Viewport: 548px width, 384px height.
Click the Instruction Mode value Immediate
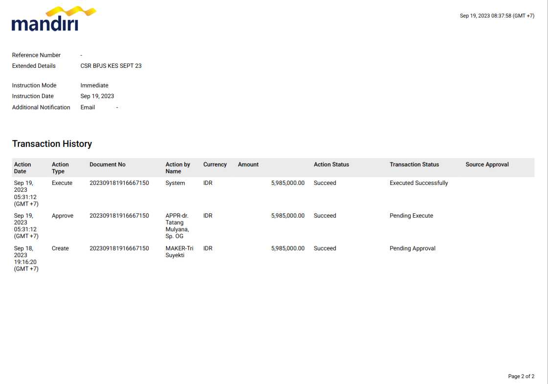pyautogui.click(x=94, y=85)
